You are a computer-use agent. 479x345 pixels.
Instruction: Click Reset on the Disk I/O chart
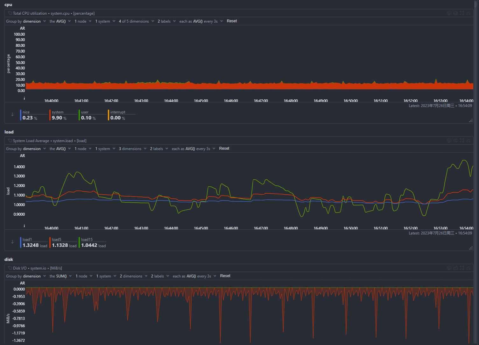225,276
